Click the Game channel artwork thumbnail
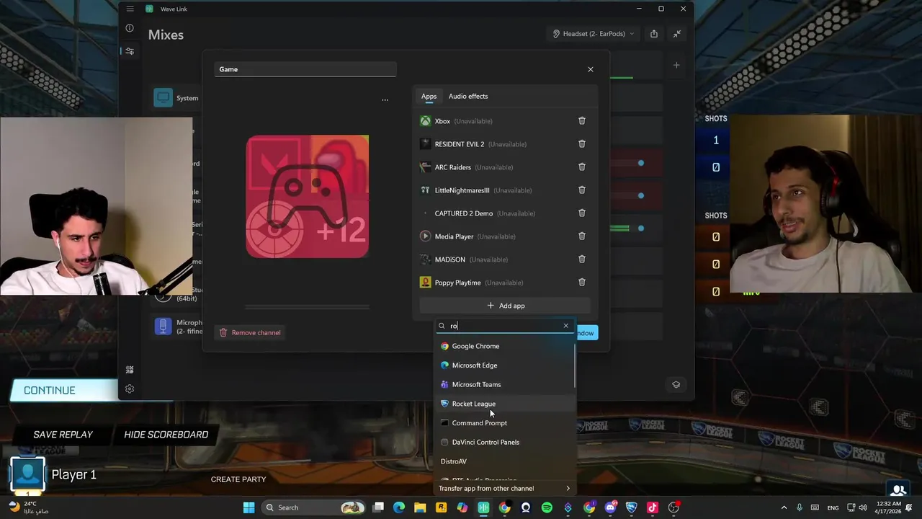 (308, 196)
